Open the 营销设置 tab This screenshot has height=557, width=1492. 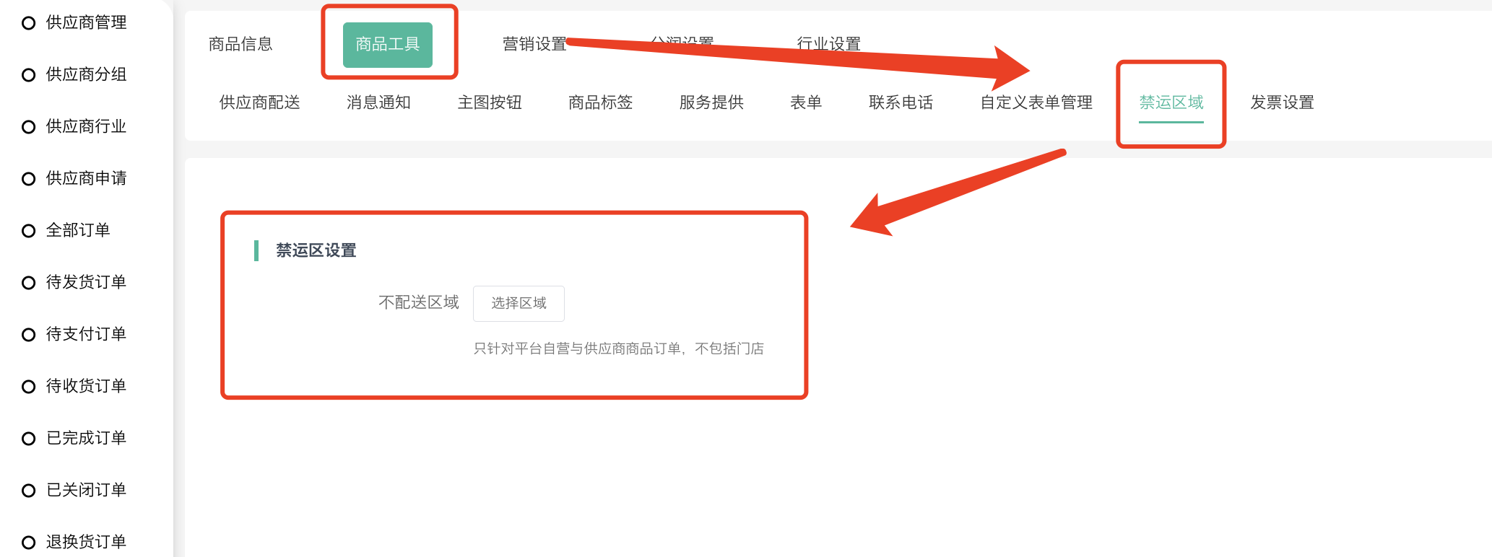tap(534, 44)
